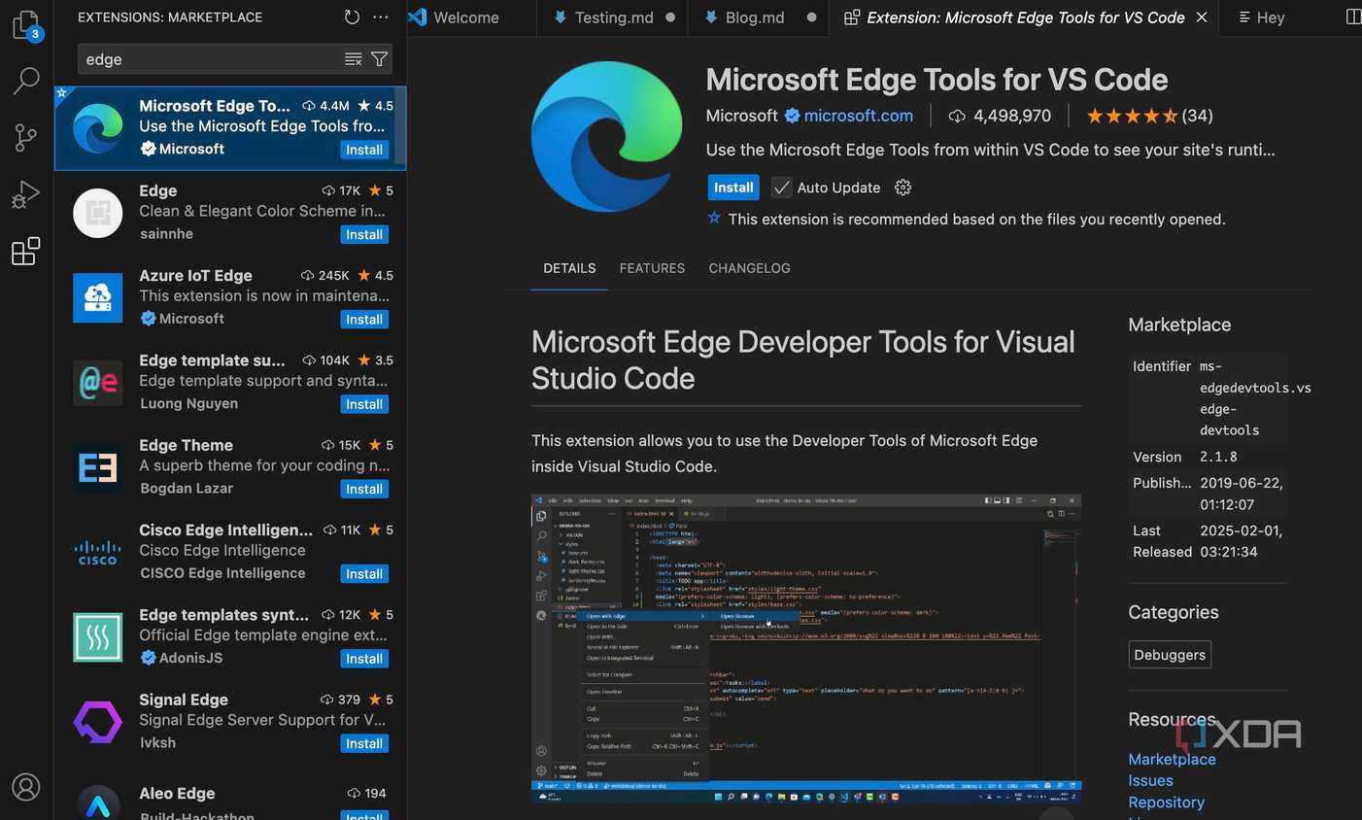Toggle the Auto Update checkbox

pyautogui.click(x=781, y=188)
